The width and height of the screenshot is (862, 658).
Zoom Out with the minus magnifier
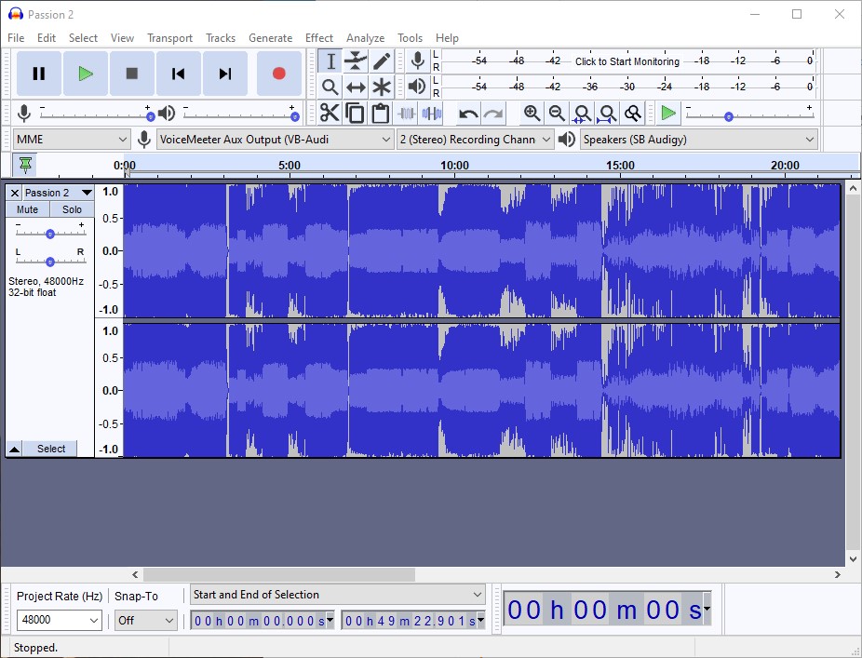557,114
